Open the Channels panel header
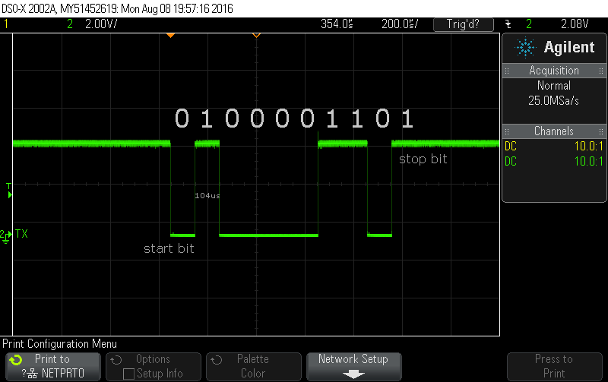608x382 pixels. click(554, 131)
